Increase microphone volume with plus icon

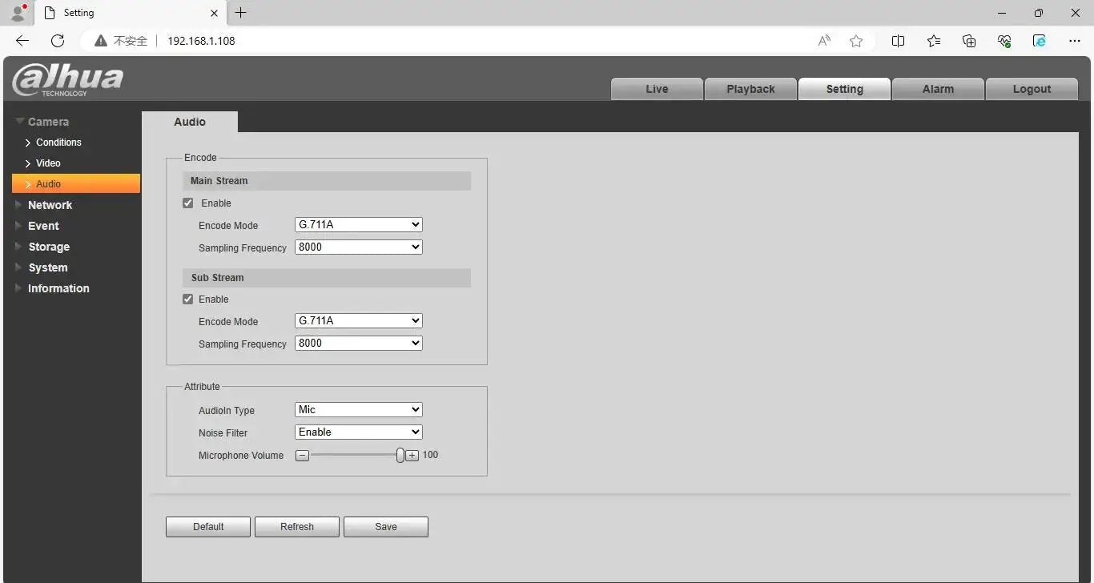412,456
